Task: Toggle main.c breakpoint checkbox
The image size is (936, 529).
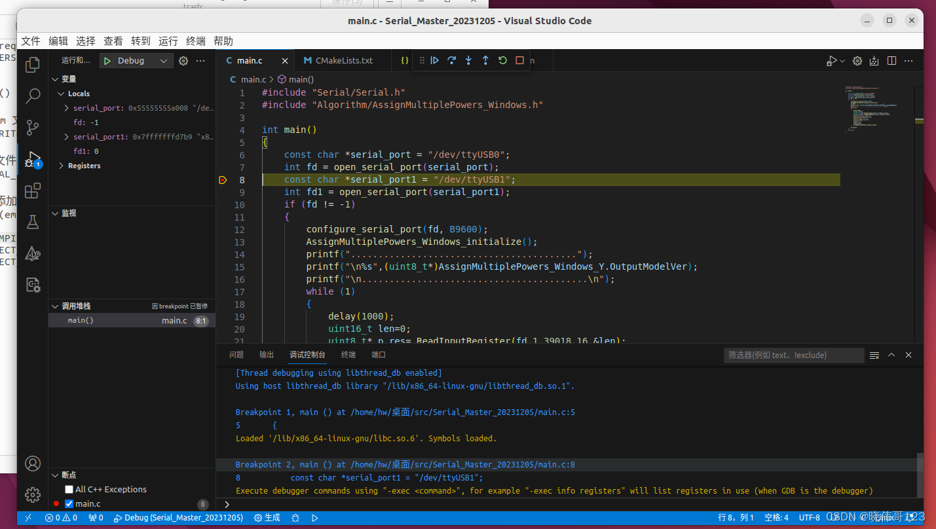Action: tap(69, 503)
